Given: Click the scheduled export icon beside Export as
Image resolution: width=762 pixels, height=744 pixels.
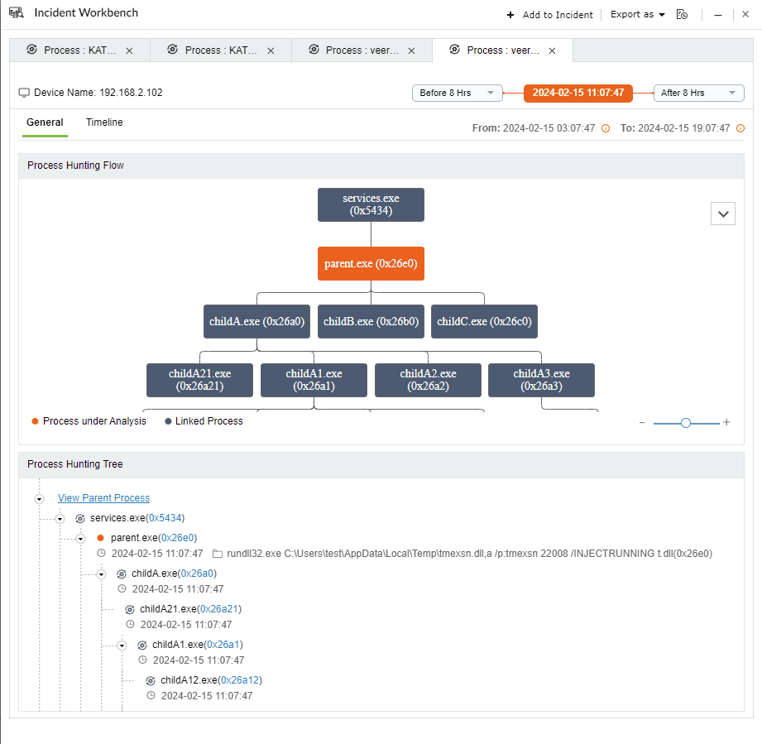Looking at the screenshot, I should [x=682, y=14].
